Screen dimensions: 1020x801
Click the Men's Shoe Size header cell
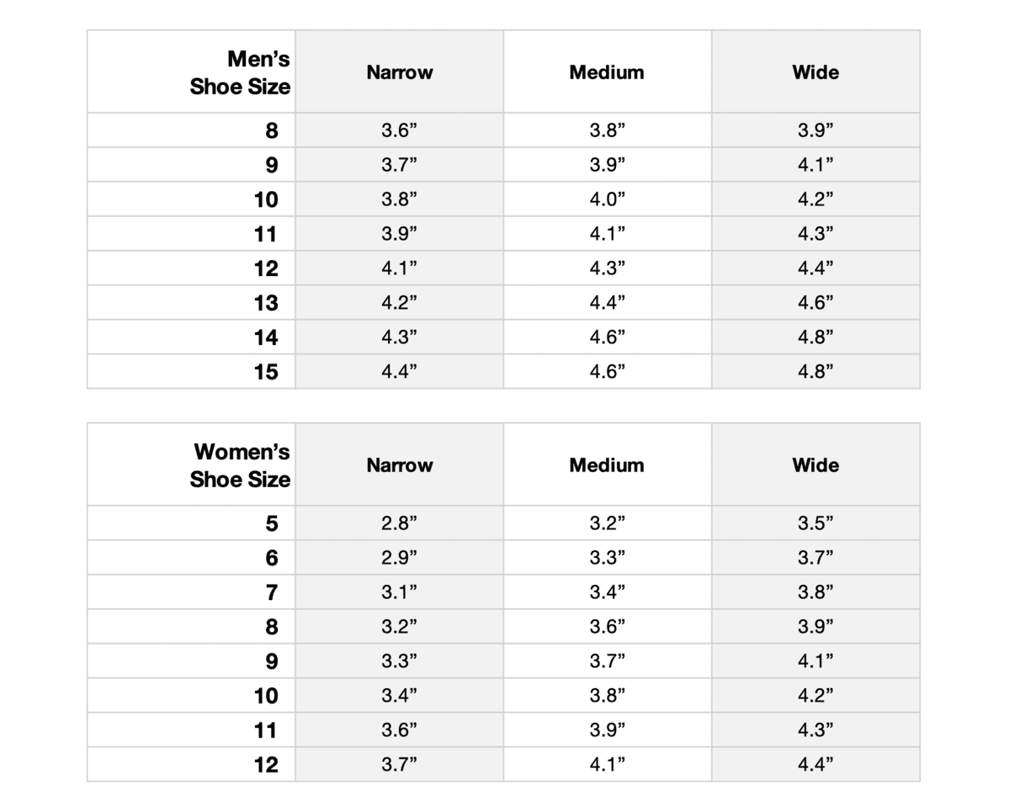(x=240, y=72)
